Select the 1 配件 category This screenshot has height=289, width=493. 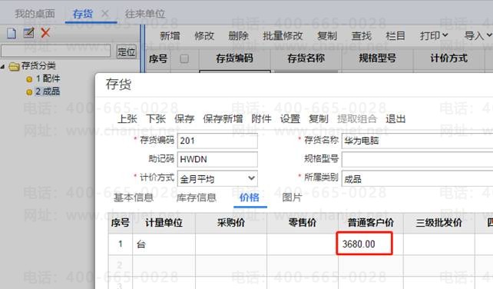(x=48, y=78)
